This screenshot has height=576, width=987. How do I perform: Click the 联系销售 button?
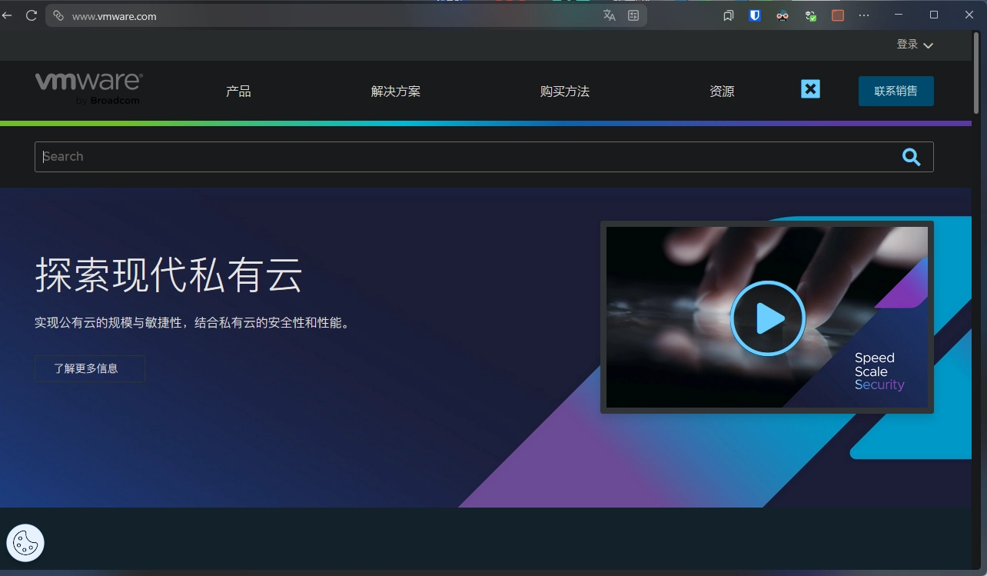(896, 91)
